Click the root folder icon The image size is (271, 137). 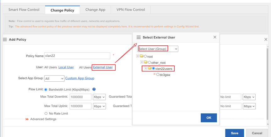pos(142,56)
